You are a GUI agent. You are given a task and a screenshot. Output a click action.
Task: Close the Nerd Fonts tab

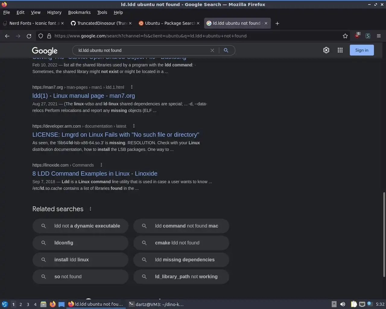click(62, 23)
